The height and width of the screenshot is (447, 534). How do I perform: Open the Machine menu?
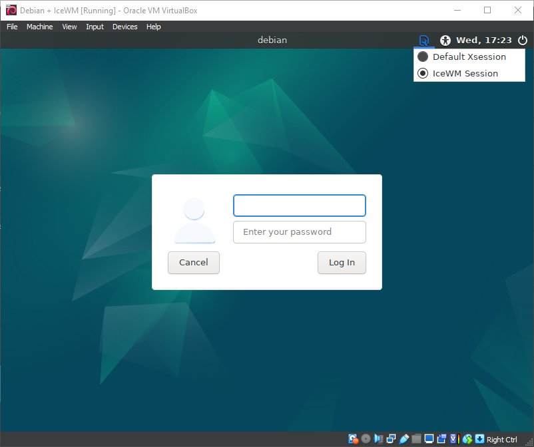click(39, 27)
